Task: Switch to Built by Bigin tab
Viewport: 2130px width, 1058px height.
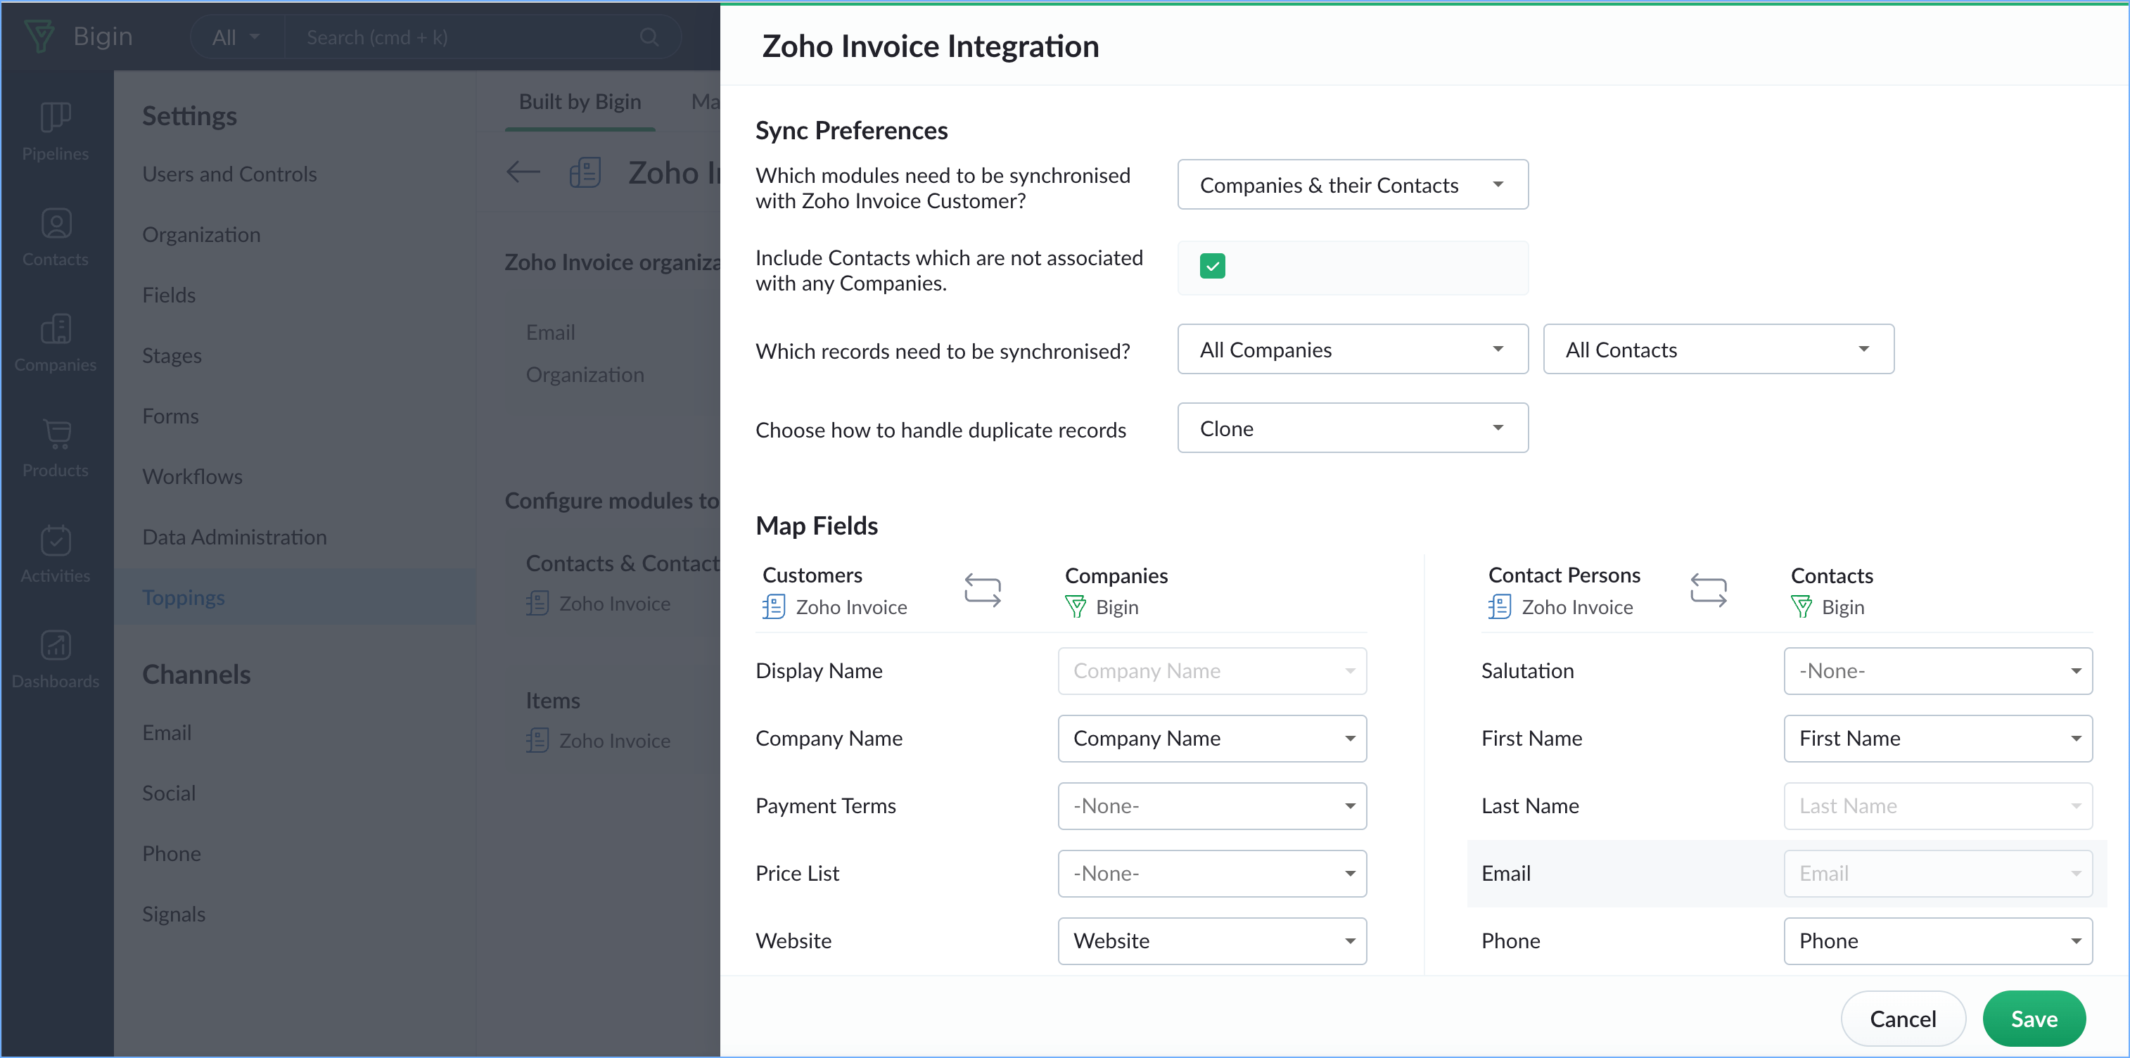Action: coord(580,102)
